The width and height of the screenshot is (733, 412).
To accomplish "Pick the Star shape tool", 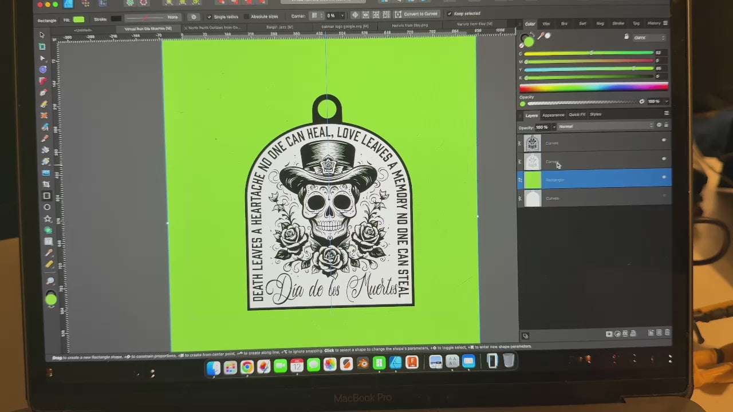I will click(48, 219).
